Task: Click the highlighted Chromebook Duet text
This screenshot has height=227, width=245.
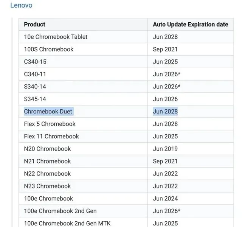Action: coord(48,112)
